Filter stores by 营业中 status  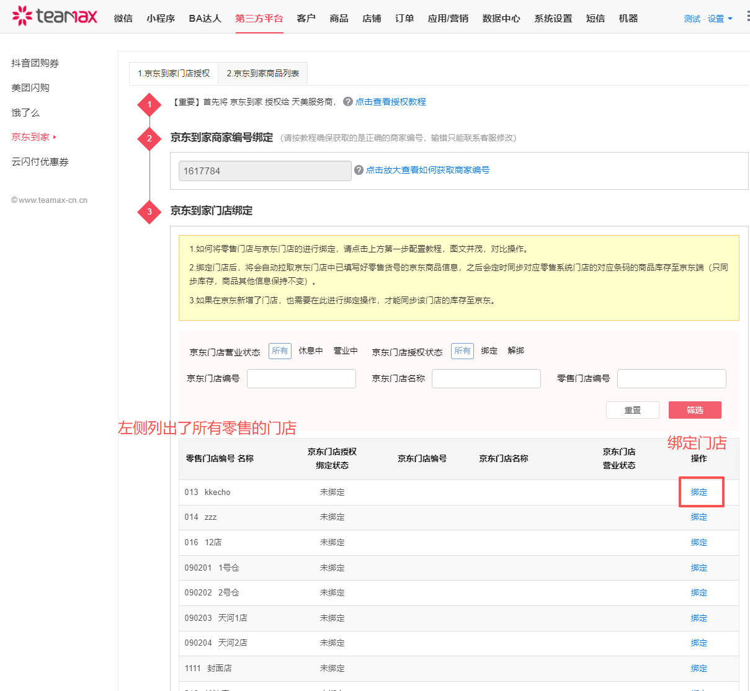click(346, 351)
